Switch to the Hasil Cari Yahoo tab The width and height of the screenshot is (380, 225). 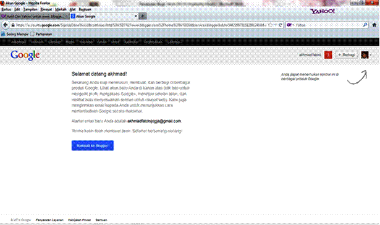pos(35,16)
